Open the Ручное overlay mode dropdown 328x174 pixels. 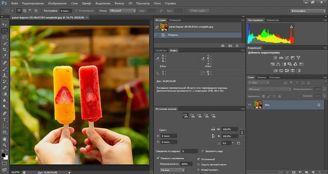click(172, 170)
